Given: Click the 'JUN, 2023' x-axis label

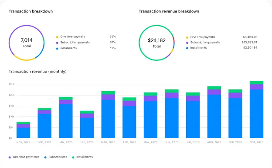Looking at the screenshot, I should (x=172, y=142).
